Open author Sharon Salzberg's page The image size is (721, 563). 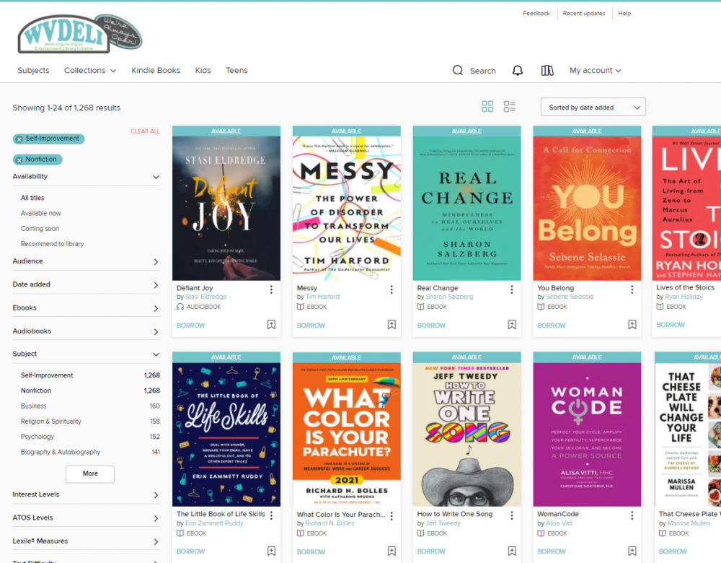[449, 297]
